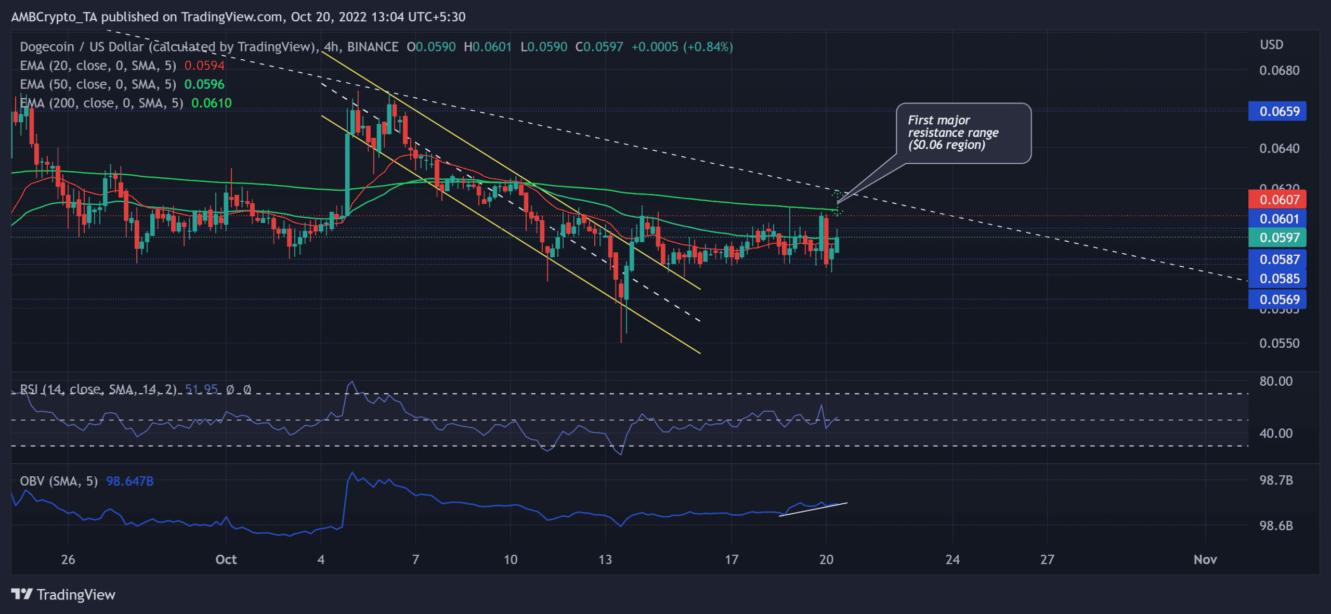Screen dimensions: 1331x614
Task: Click the 0.0640 price axis tick
Action: (x=1279, y=148)
